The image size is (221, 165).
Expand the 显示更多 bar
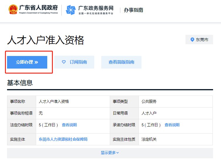[110, 153]
